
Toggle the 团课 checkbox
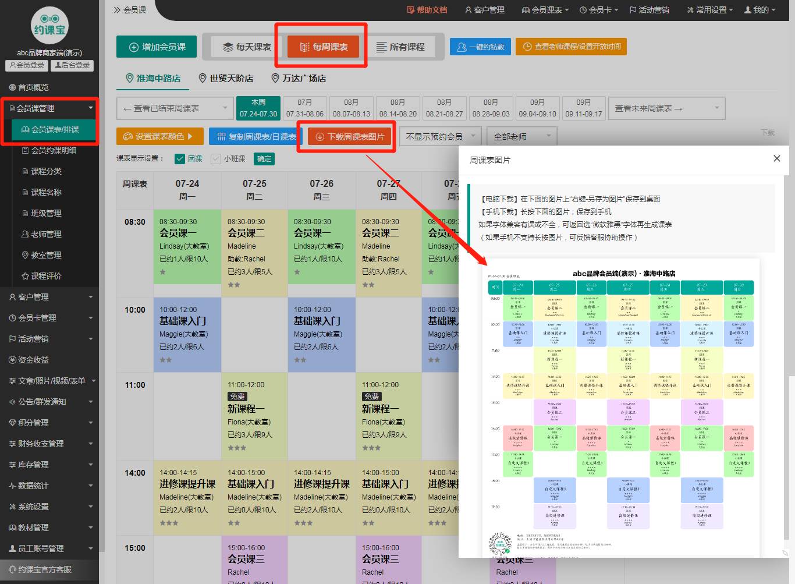180,158
